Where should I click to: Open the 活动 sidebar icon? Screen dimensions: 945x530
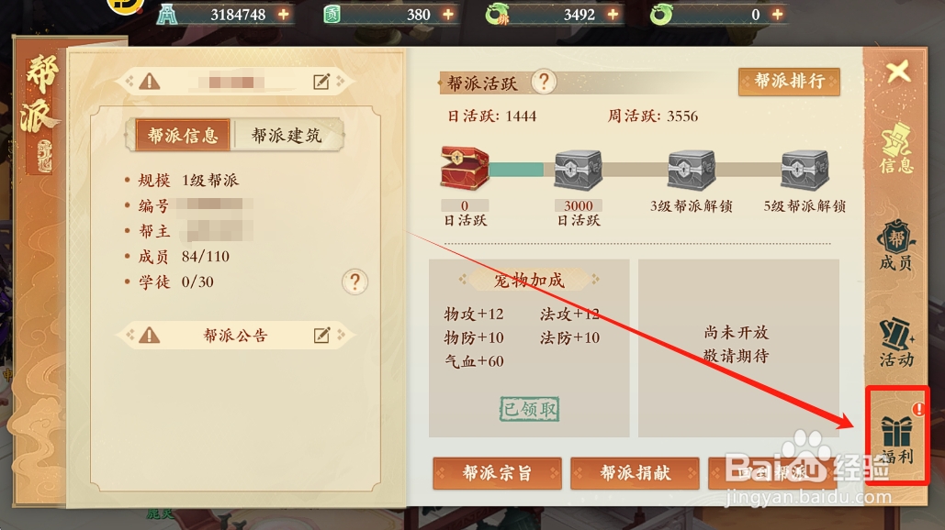pyautogui.click(x=896, y=343)
